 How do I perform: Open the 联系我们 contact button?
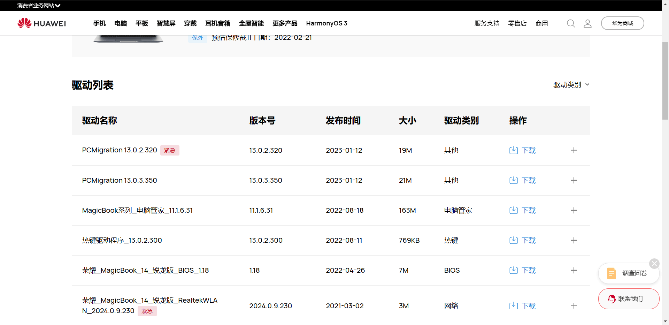[x=629, y=299]
